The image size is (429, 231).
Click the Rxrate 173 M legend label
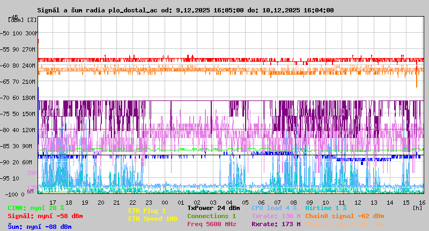[276, 224]
